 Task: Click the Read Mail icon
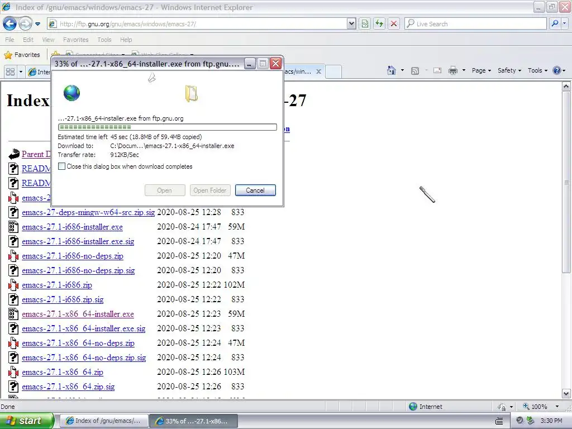(437, 70)
